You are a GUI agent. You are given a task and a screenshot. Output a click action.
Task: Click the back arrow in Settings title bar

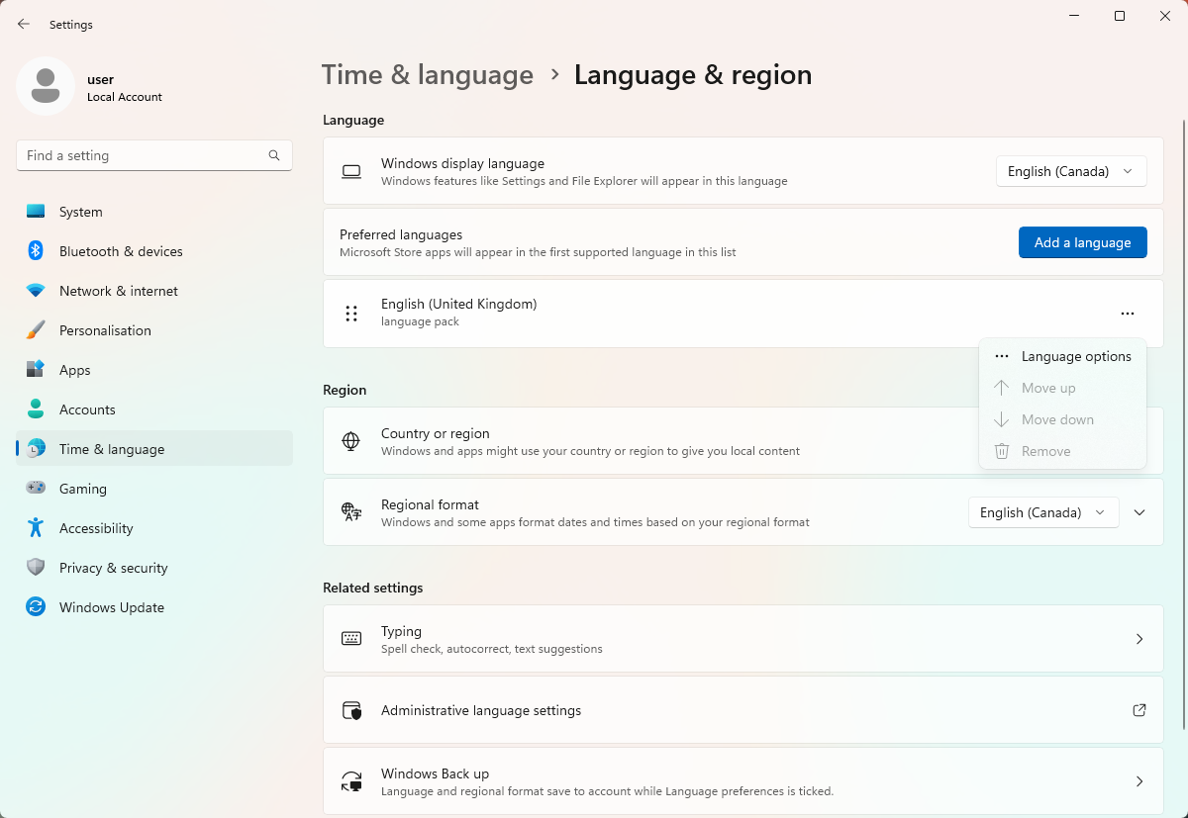point(24,24)
